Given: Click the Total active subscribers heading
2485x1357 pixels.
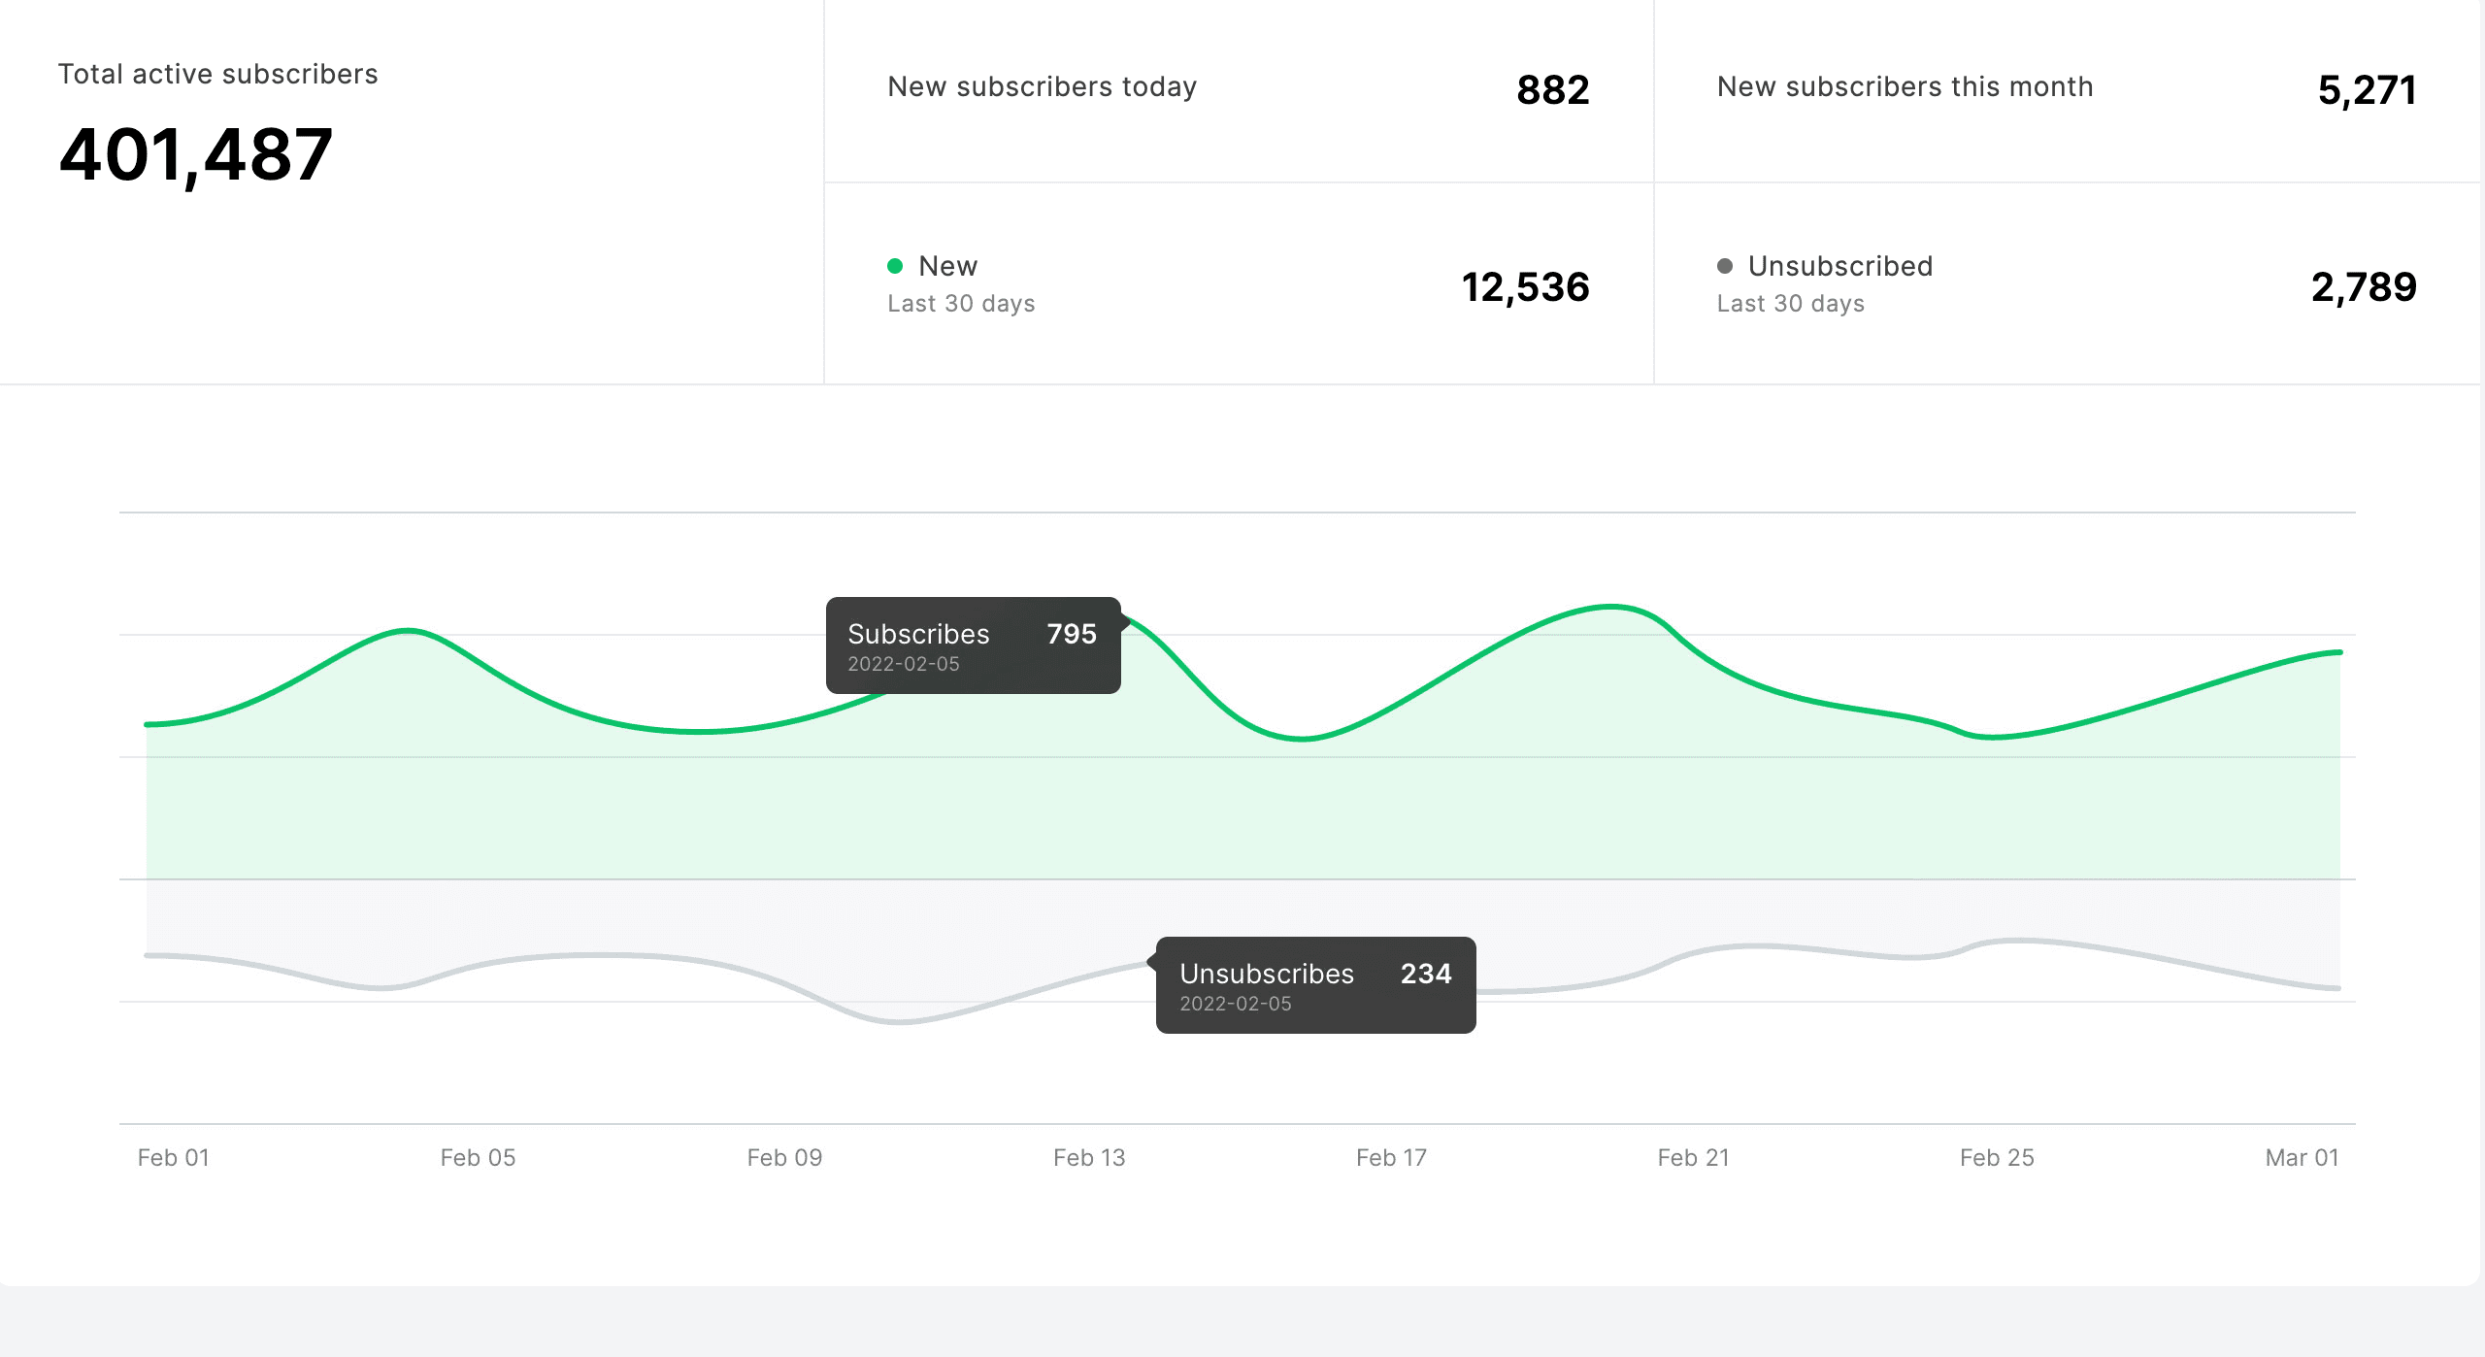Looking at the screenshot, I should 218,75.
